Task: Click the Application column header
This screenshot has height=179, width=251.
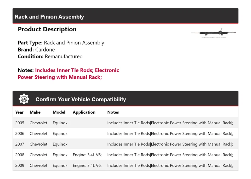Action: [x=84, y=112]
